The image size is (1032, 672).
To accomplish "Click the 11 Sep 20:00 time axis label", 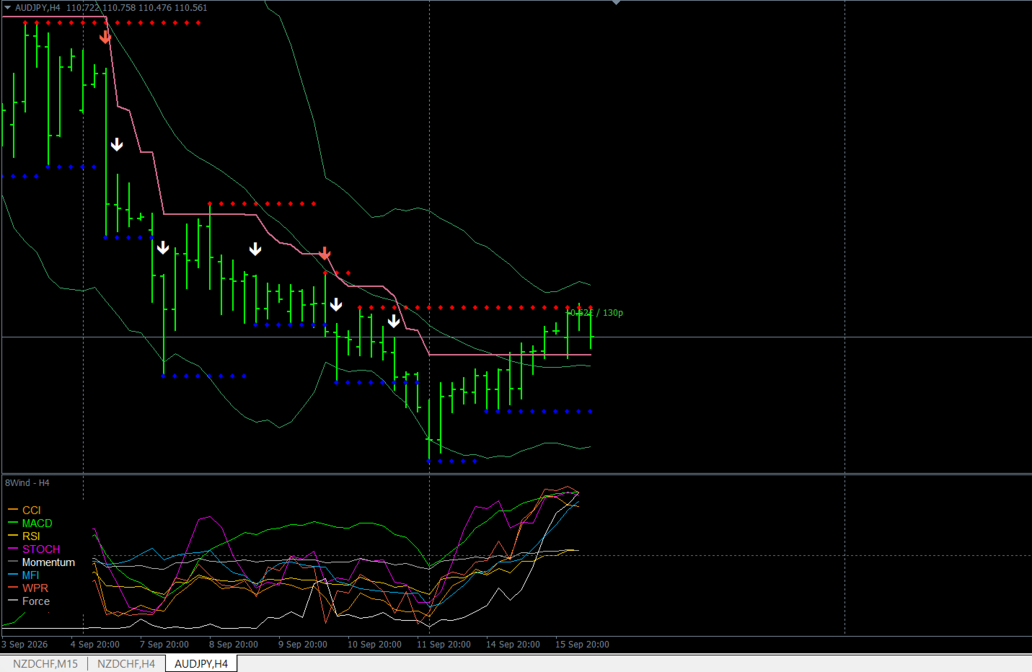I will coord(444,645).
